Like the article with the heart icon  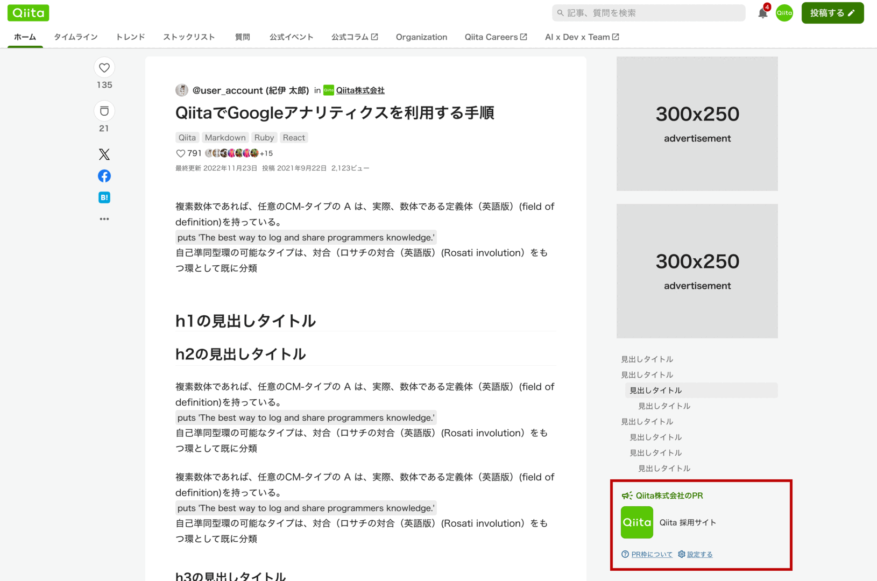click(104, 68)
